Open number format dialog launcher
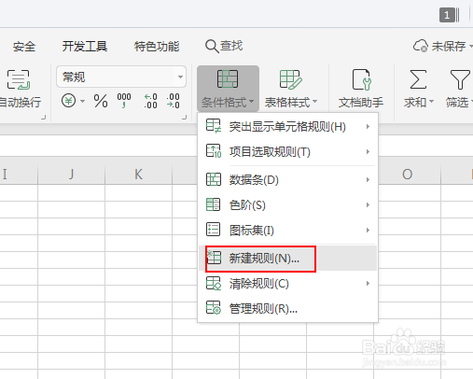The width and height of the screenshot is (473, 379). (185, 118)
